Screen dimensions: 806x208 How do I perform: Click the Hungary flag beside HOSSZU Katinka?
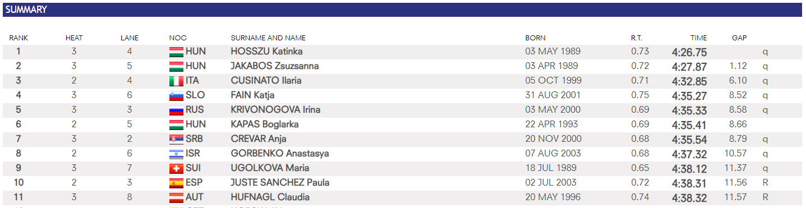176,52
